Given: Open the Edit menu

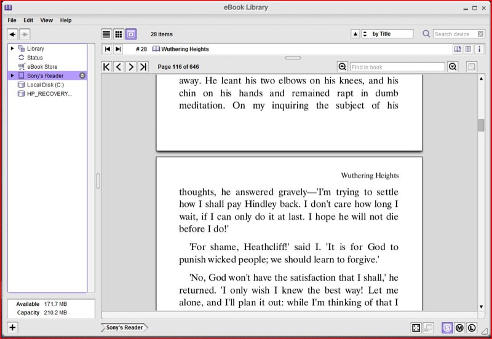Looking at the screenshot, I should click(x=28, y=20).
